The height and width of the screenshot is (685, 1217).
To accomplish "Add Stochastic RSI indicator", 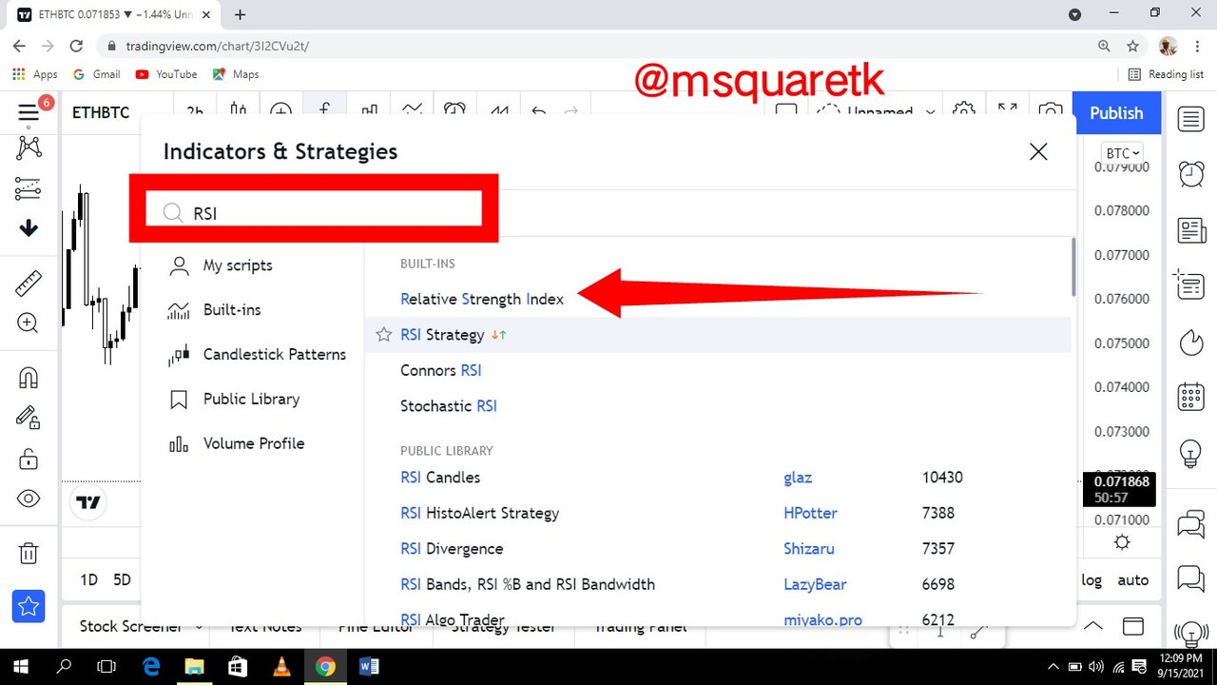I will click(x=449, y=406).
